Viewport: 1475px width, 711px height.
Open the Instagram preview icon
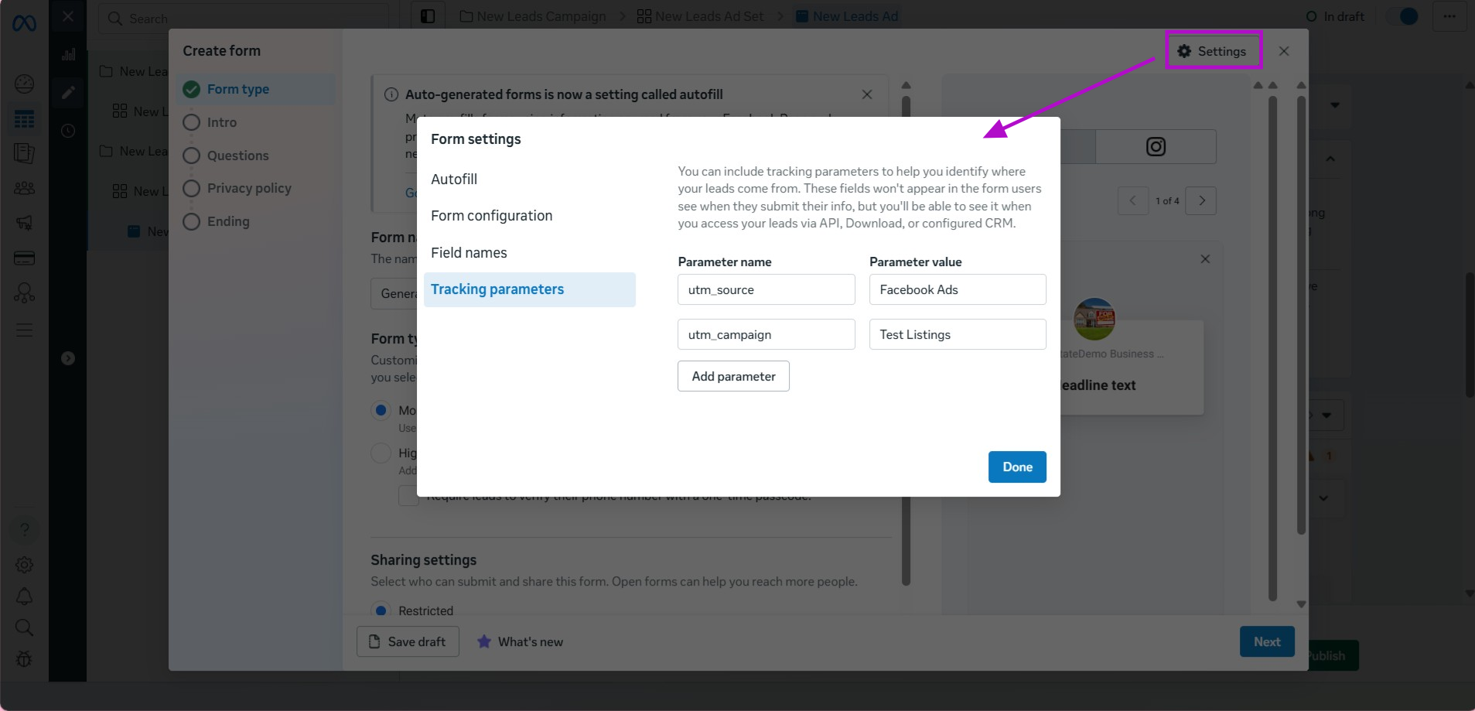pyautogui.click(x=1156, y=147)
